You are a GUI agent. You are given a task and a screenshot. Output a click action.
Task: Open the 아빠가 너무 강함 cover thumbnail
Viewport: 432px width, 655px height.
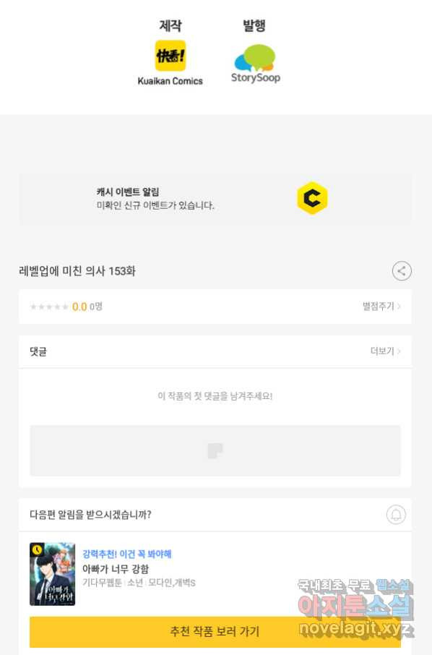tap(52, 573)
